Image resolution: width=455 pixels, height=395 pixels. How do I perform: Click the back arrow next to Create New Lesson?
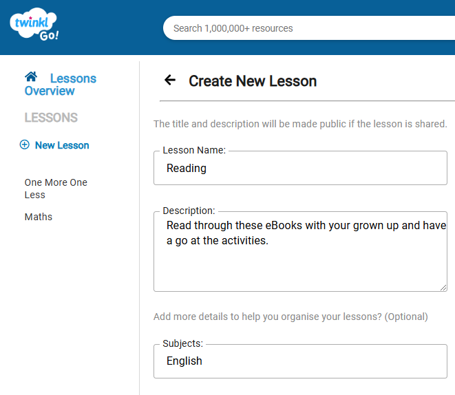click(x=170, y=80)
